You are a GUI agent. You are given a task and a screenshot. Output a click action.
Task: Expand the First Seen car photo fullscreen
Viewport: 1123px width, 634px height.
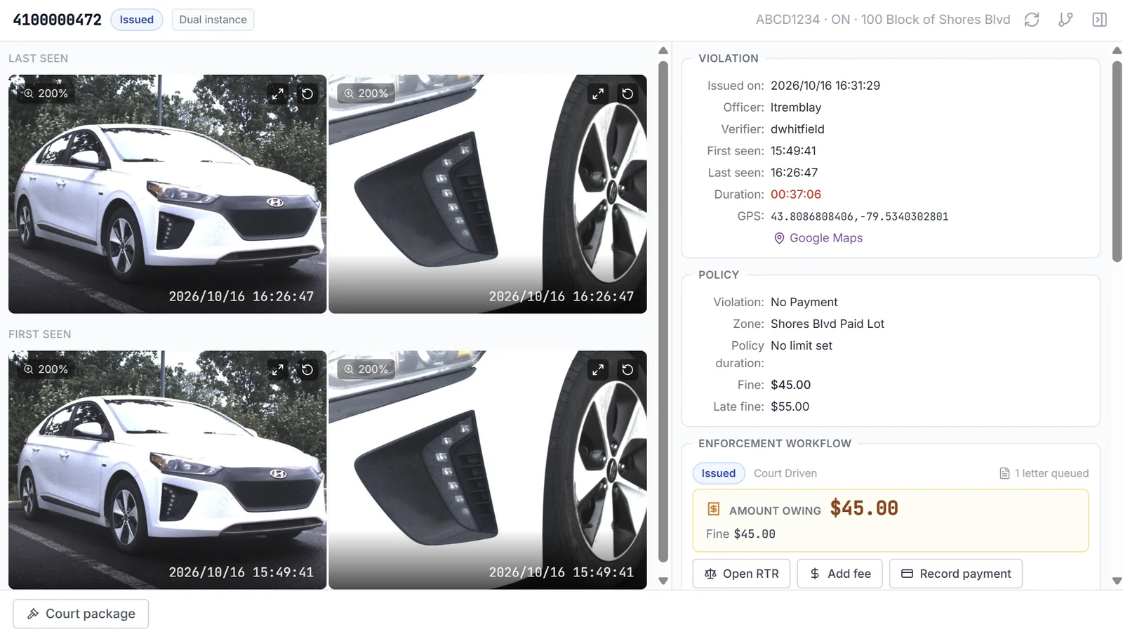pos(278,370)
